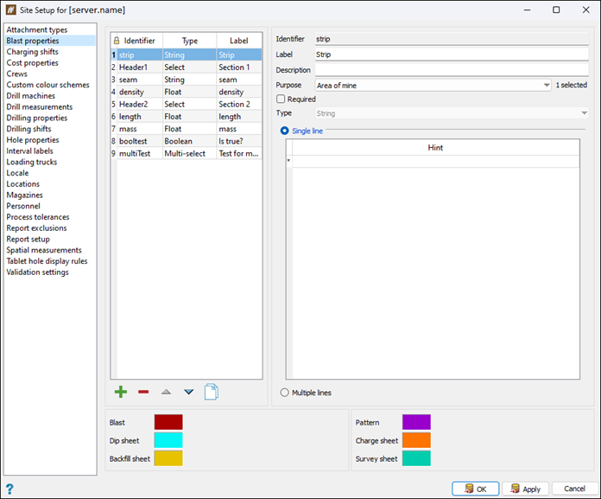Move property up with grey arrow

click(x=166, y=393)
